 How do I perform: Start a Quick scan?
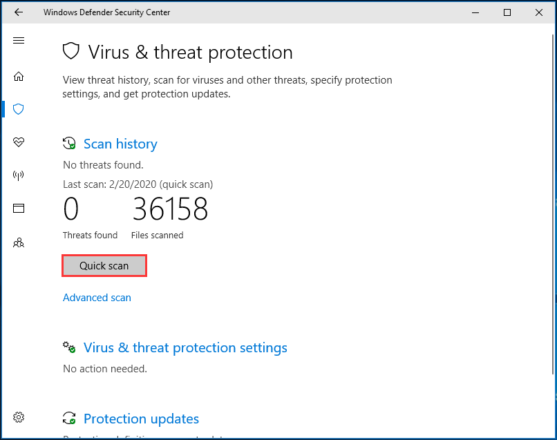[x=104, y=266]
